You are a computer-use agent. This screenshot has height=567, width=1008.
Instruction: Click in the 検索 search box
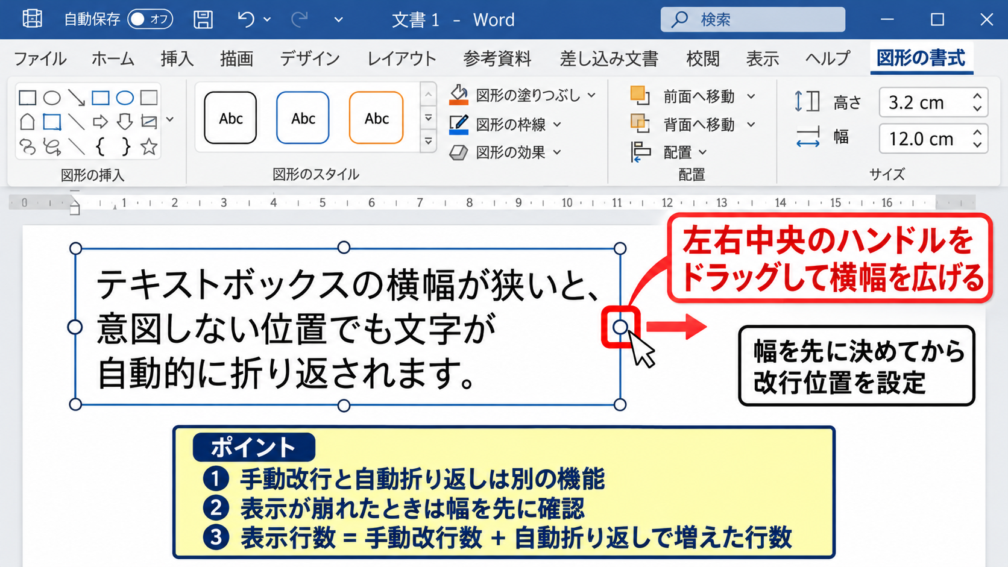pyautogui.click(x=752, y=19)
